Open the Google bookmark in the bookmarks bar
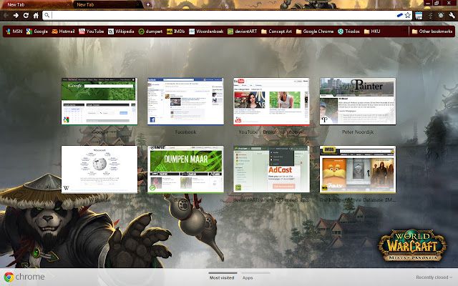Viewport: 458px width, 286px height. pyautogui.click(x=36, y=31)
